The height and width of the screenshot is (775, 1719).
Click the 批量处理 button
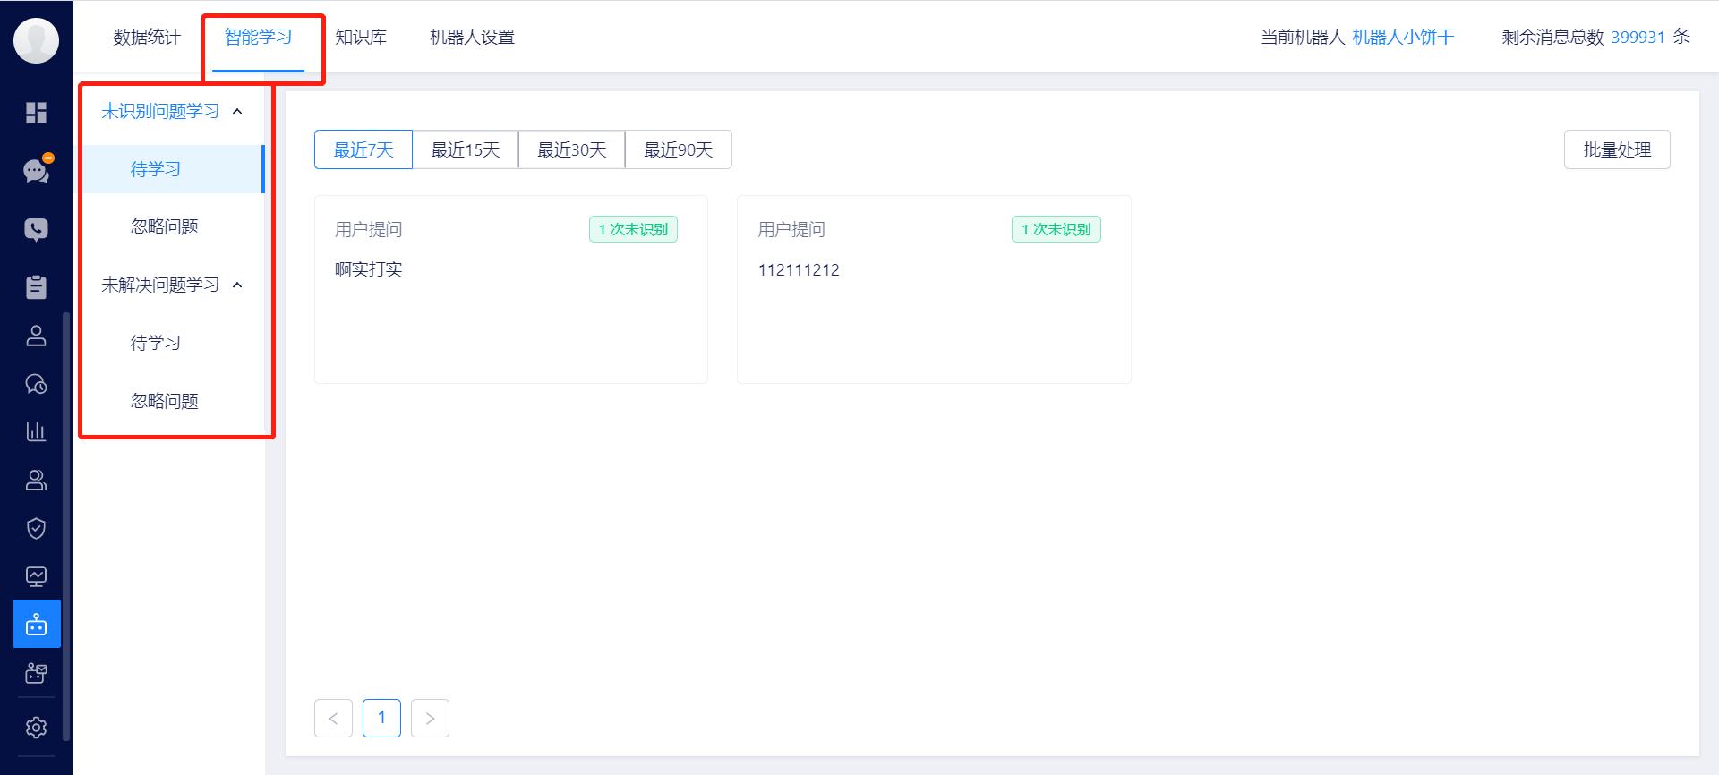(x=1617, y=149)
